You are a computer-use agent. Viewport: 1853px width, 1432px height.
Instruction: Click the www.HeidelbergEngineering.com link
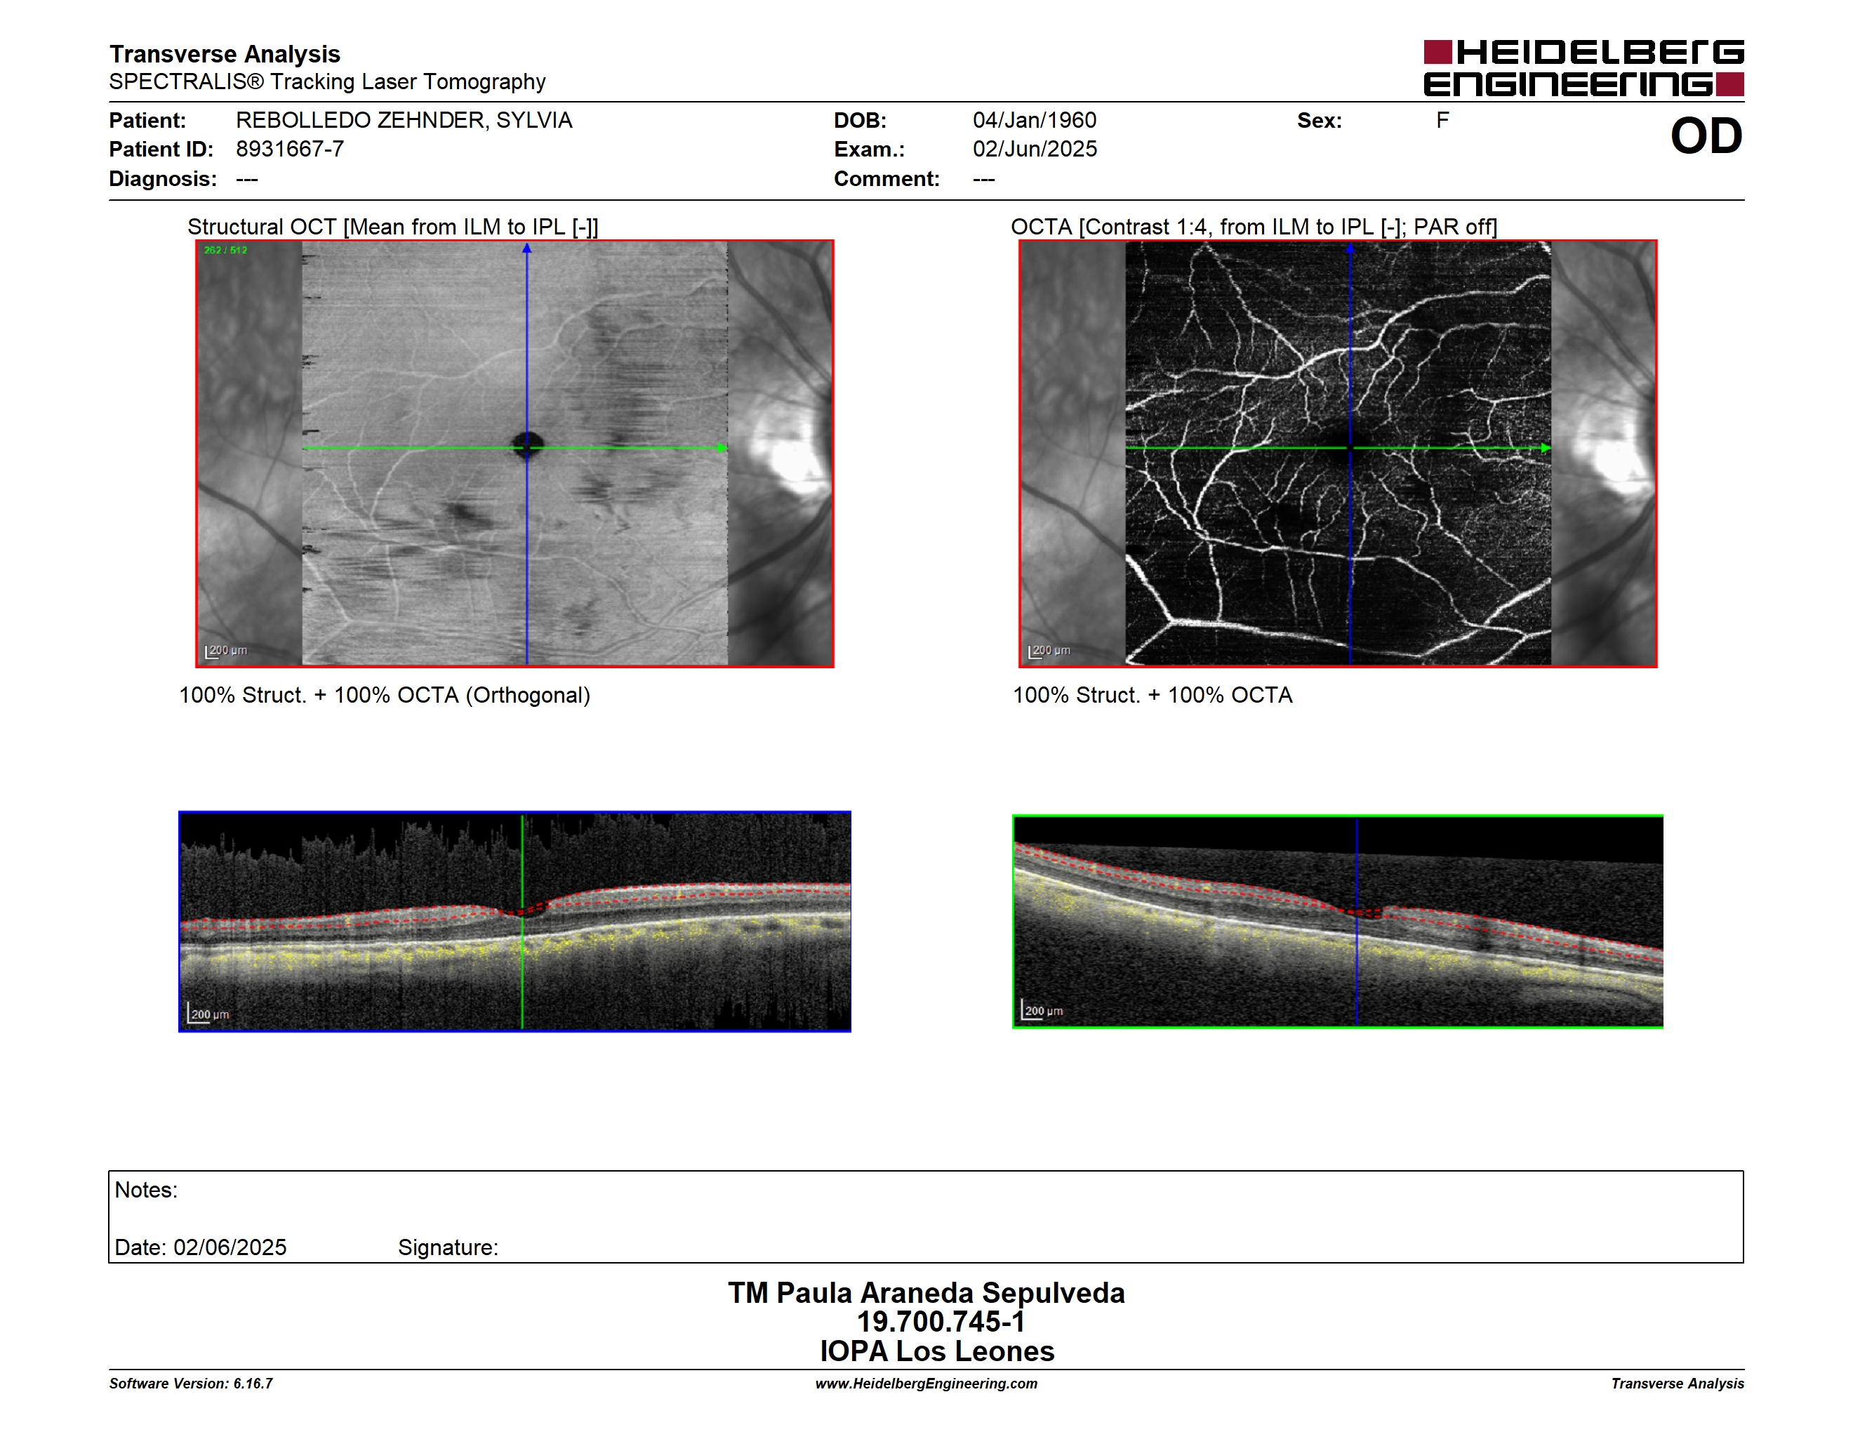926,1384
